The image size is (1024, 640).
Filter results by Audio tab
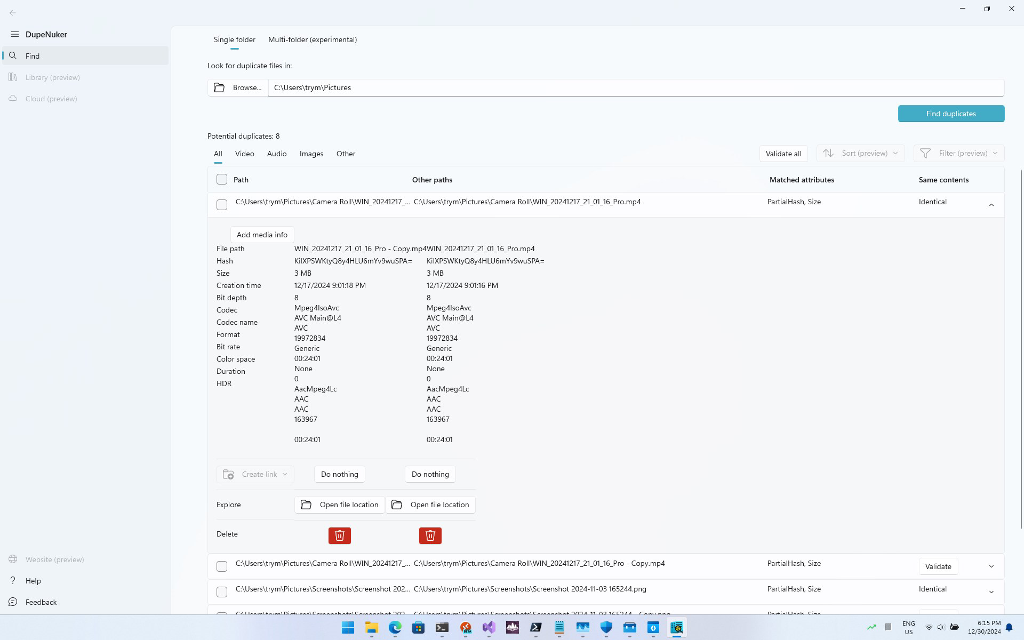[277, 154]
